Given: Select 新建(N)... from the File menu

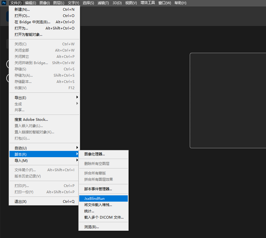Looking at the screenshot, I should (22, 9).
